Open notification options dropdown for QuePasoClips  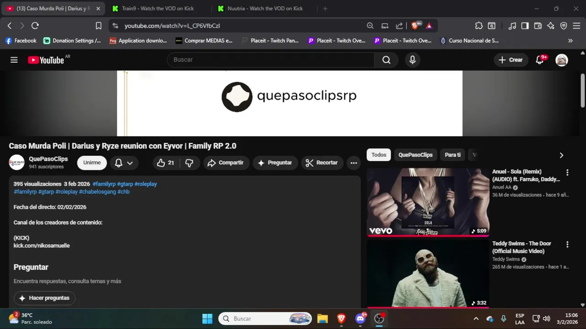pyautogui.click(x=124, y=163)
